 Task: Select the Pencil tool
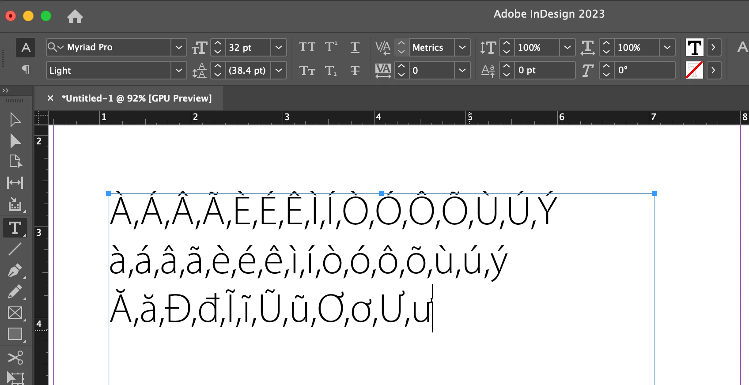point(15,292)
